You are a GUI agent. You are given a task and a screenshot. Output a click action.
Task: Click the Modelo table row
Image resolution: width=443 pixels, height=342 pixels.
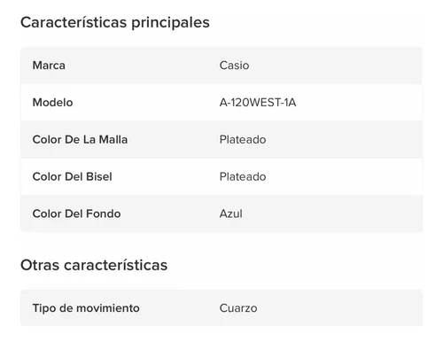click(221, 103)
